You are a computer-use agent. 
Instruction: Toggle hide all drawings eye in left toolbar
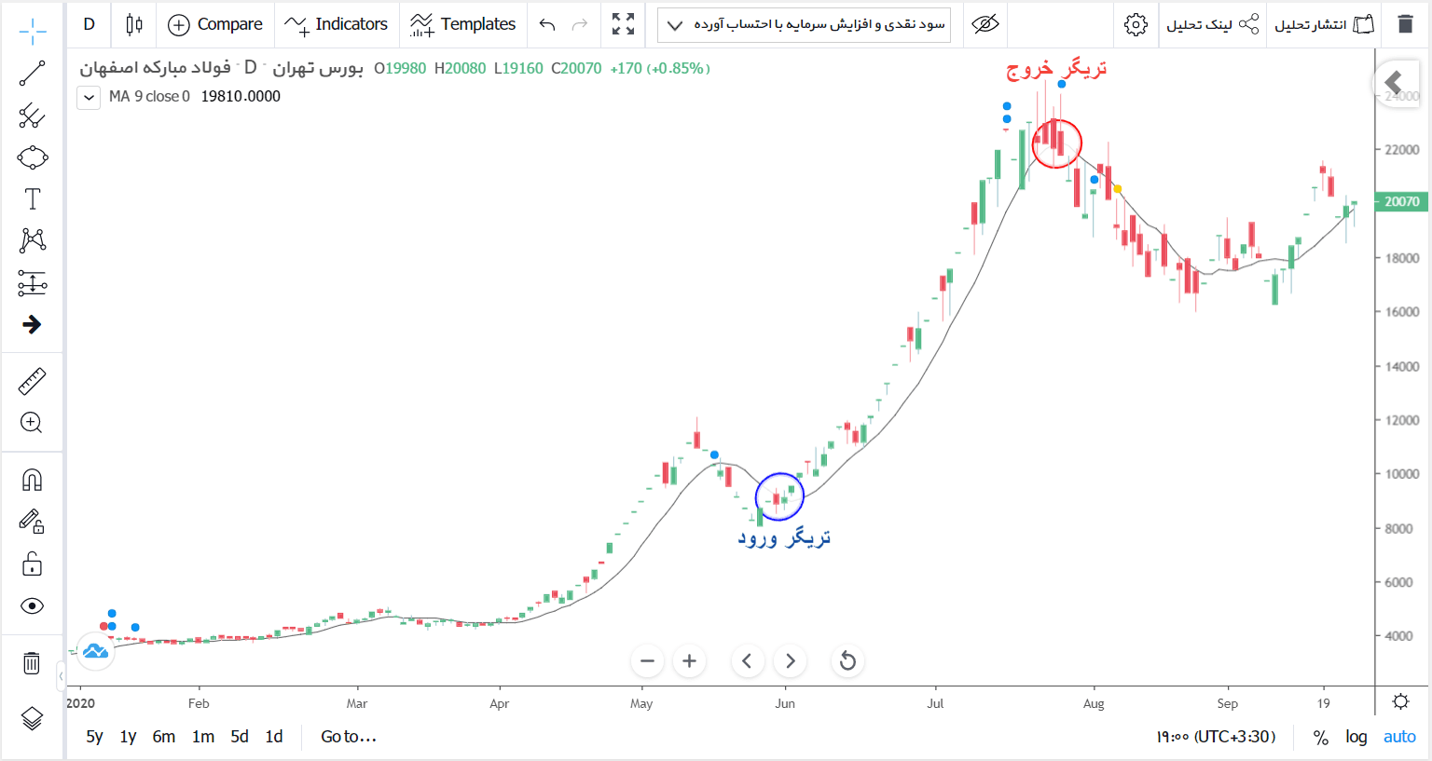[32, 606]
